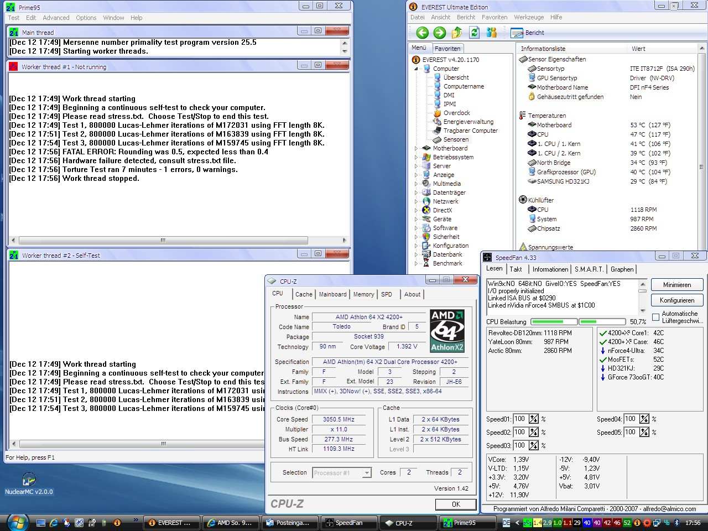This screenshot has height=531, width=708.
Task: Switch to AMD So. 9... taskbar button
Action: (x=230, y=523)
